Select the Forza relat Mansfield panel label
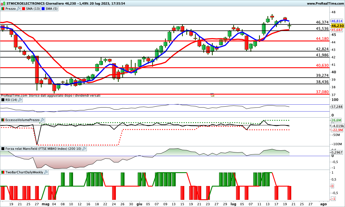Image resolution: width=345 pixels, height=207 pixels. coord(43,149)
